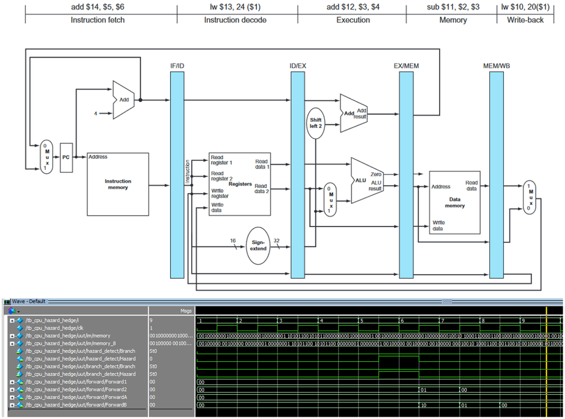Click the grip handle on Wave title bar
This screenshot has height=419, width=565.
[447, 301]
